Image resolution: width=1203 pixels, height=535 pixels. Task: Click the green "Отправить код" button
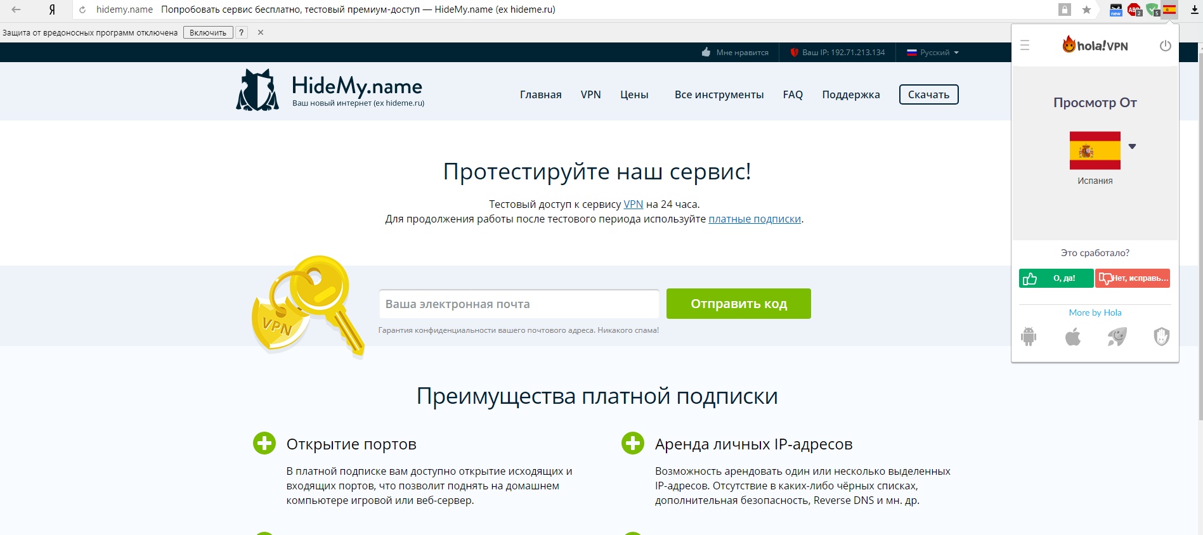[x=739, y=304]
